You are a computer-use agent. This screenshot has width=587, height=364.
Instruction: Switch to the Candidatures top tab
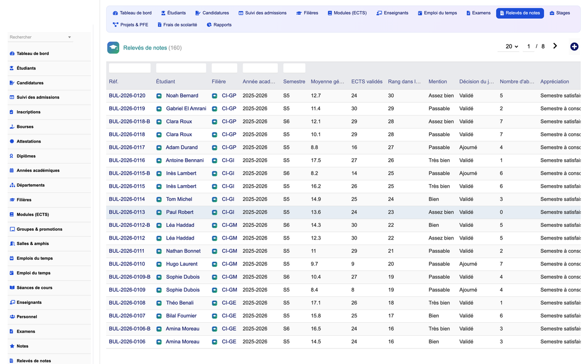[x=212, y=13]
